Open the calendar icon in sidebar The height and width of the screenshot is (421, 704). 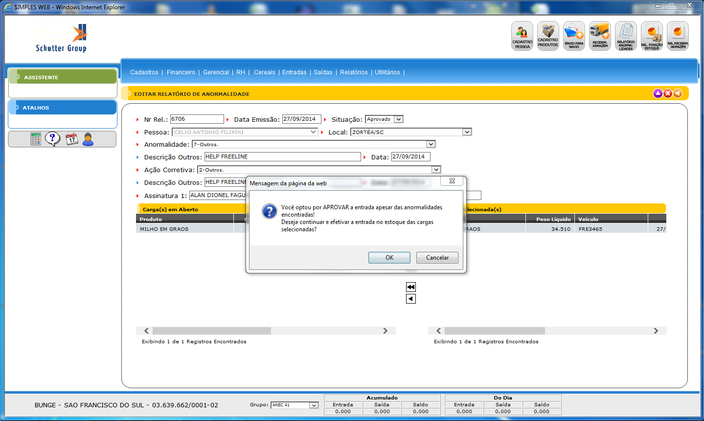tap(72, 139)
